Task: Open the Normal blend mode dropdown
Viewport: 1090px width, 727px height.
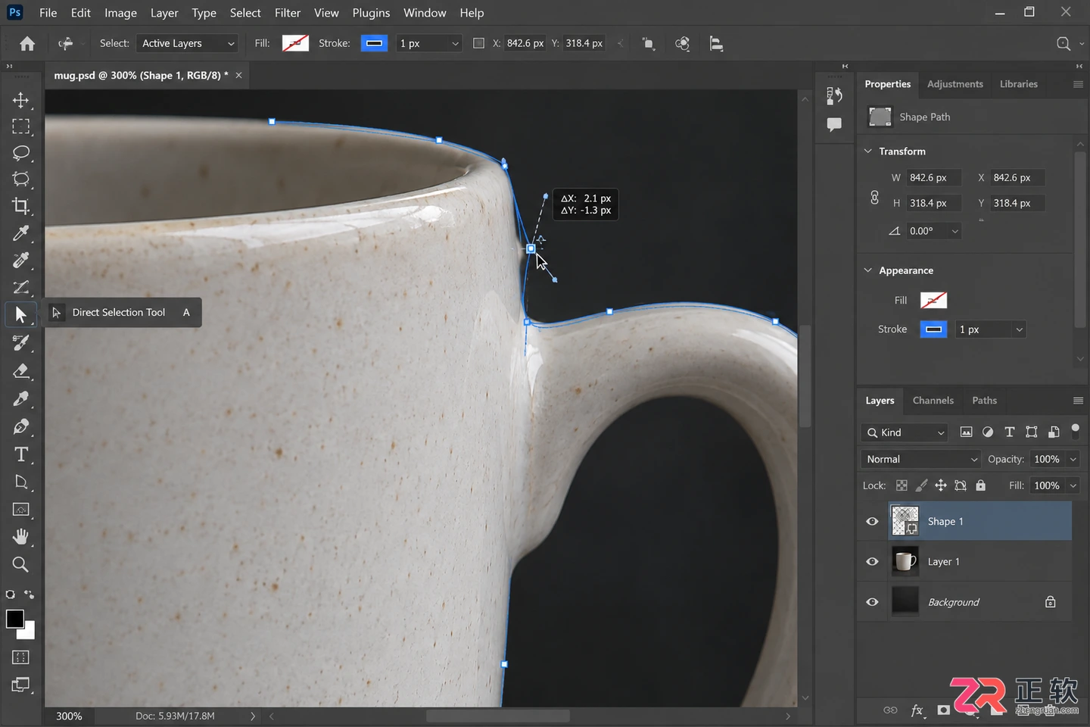Action: [920, 459]
